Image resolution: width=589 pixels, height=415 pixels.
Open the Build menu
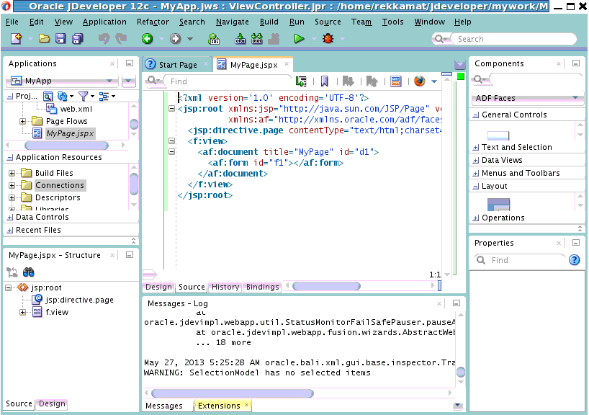pyautogui.click(x=269, y=22)
